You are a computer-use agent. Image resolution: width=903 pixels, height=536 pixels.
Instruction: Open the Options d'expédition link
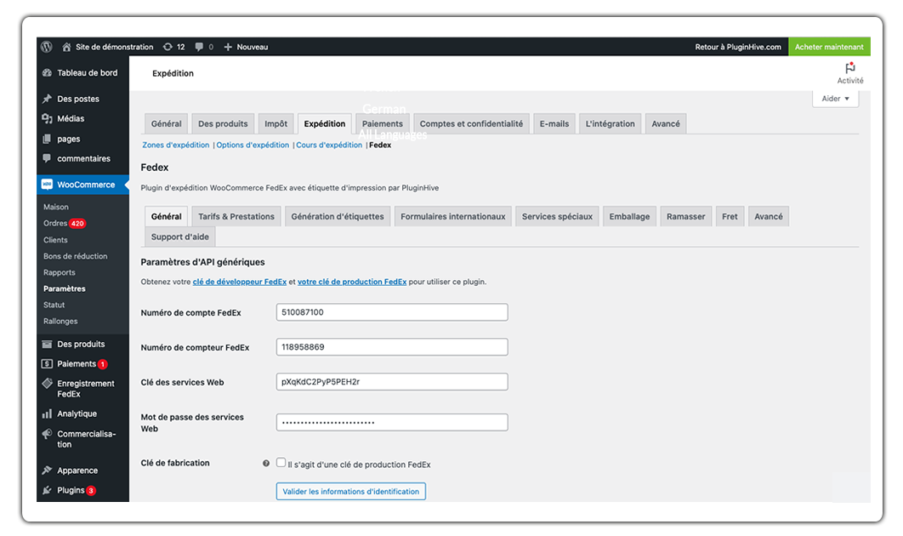point(253,145)
